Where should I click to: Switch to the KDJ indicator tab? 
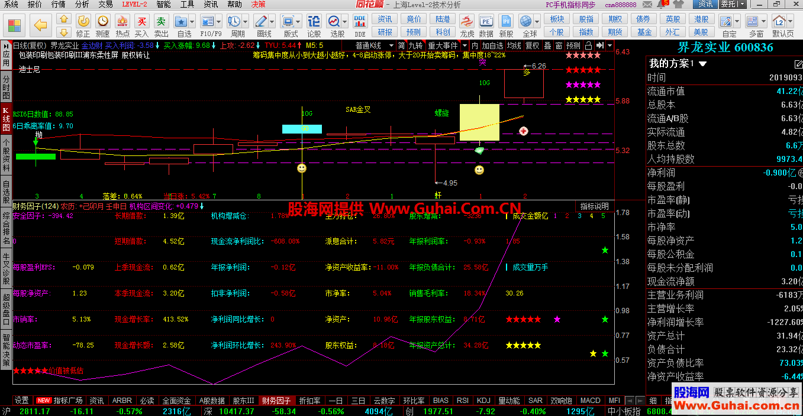(483, 401)
